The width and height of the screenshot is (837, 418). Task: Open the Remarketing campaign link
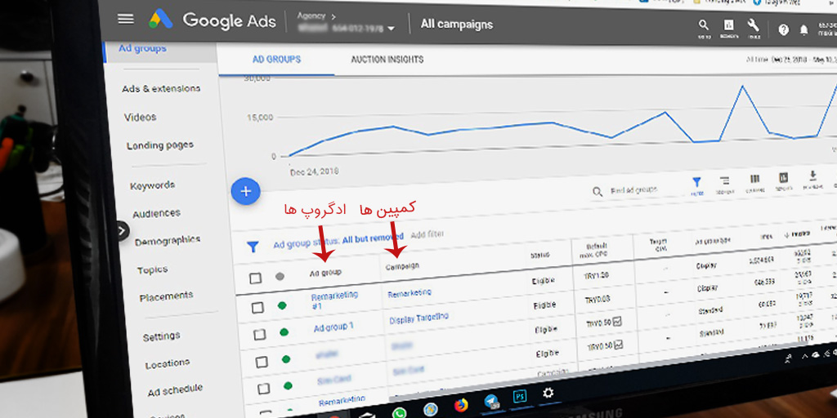(x=410, y=293)
